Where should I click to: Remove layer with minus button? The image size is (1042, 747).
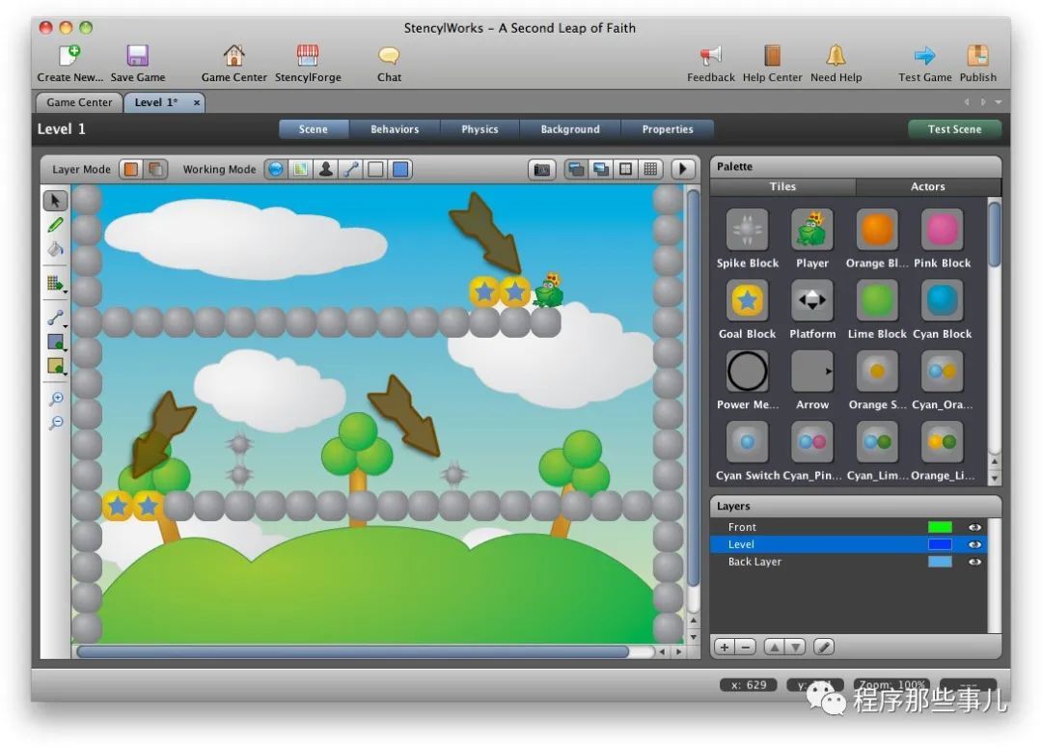click(746, 647)
